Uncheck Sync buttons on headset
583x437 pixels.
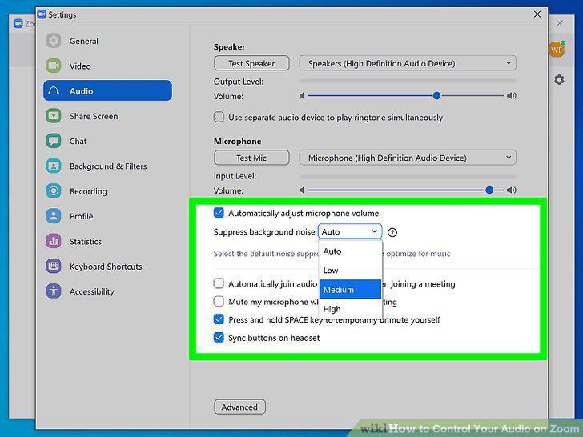pos(219,338)
